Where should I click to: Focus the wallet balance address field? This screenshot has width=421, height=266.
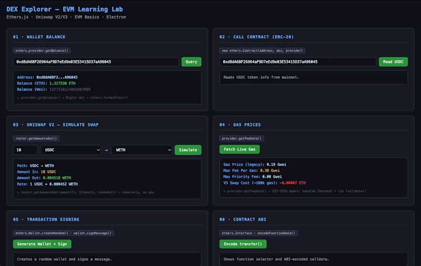click(x=96, y=62)
